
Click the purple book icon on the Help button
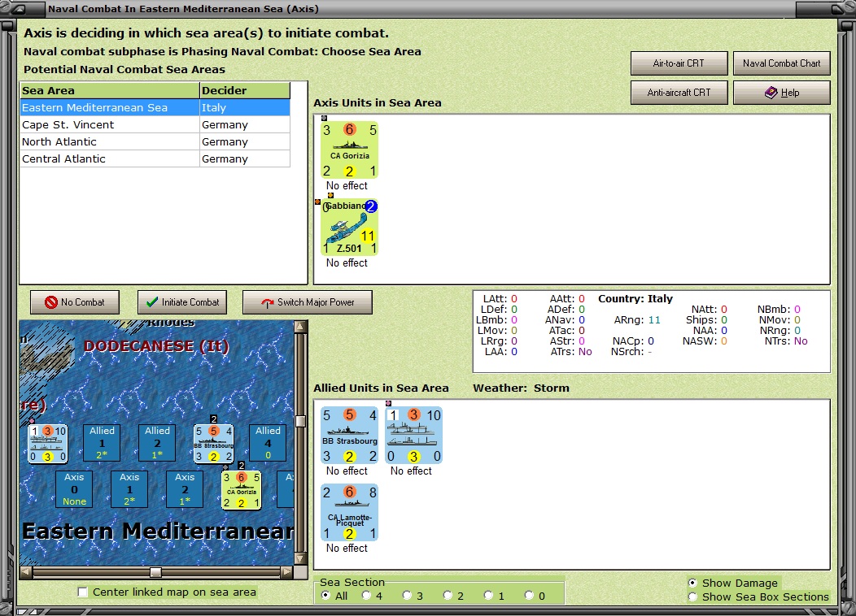[x=771, y=93]
